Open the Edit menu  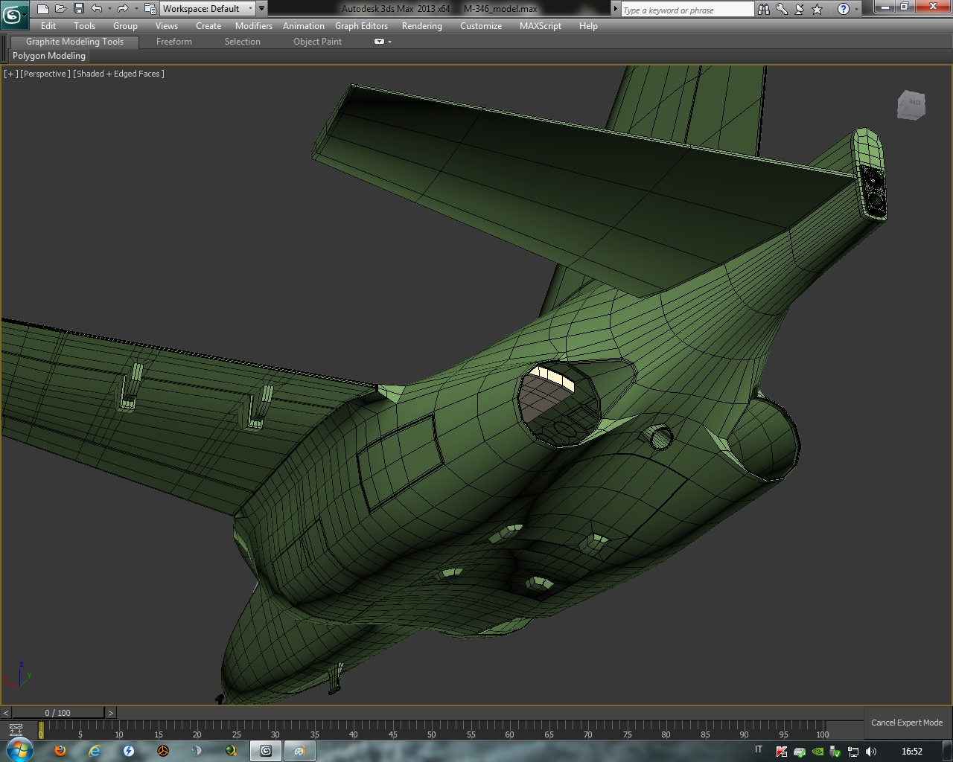[48, 26]
